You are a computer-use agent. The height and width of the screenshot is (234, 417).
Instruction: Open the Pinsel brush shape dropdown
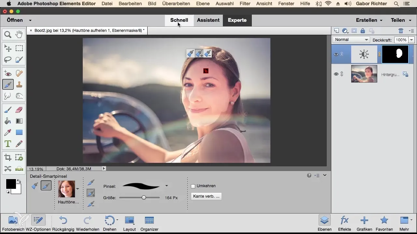click(166, 186)
